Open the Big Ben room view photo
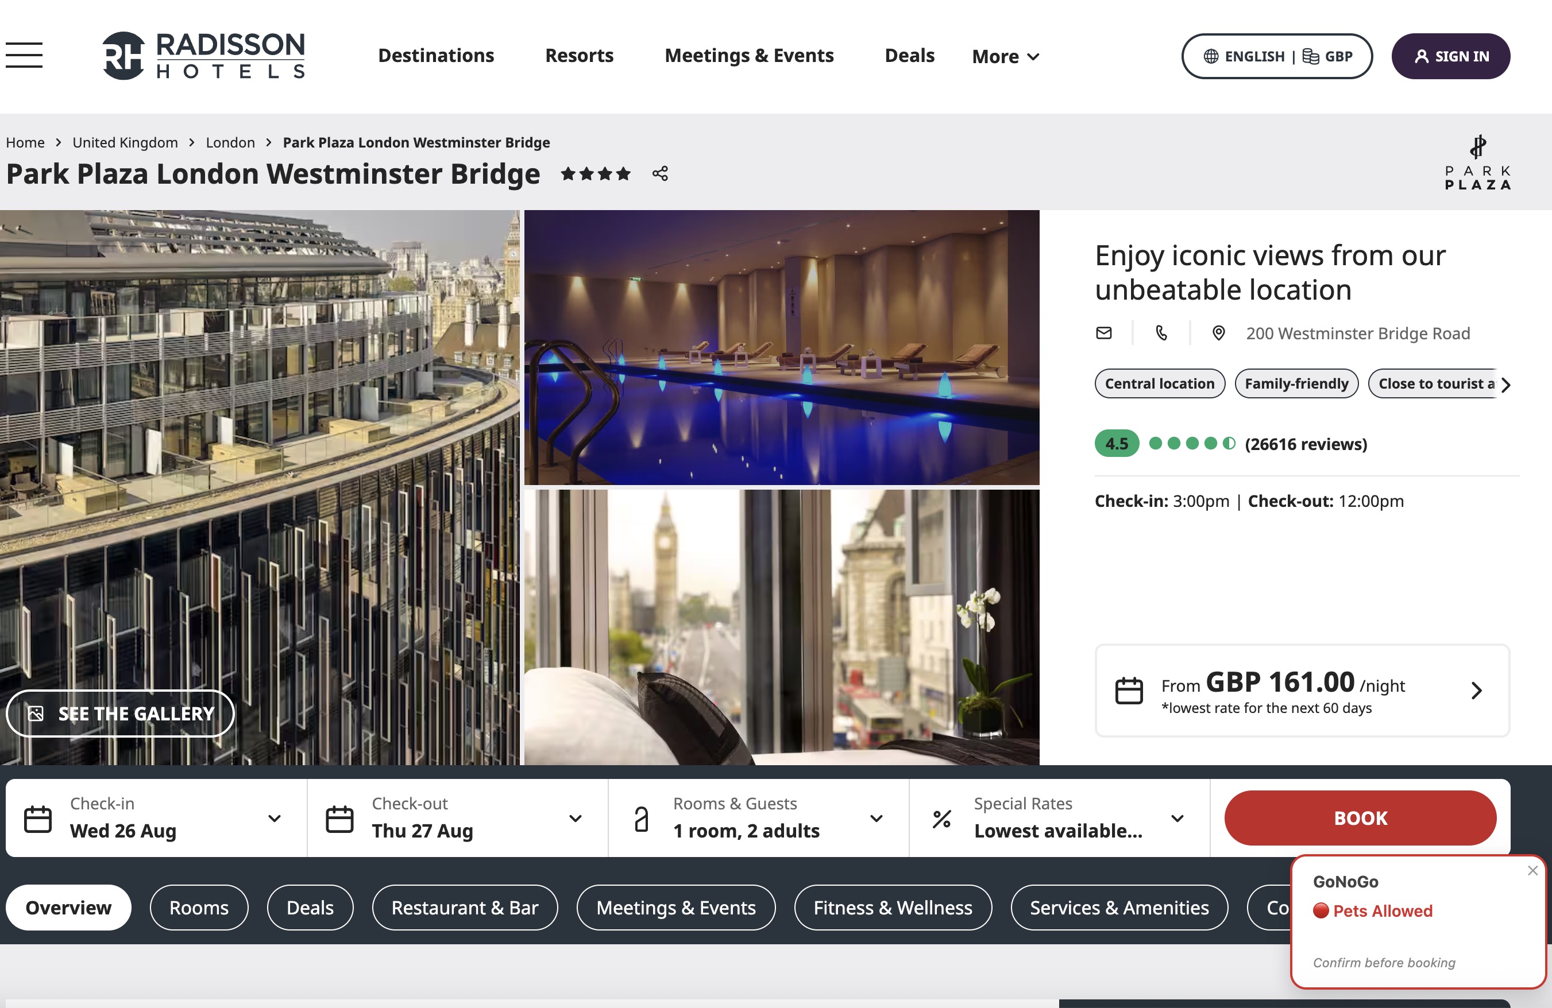This screenshot has height=1008, width=1552. point(782,627)
